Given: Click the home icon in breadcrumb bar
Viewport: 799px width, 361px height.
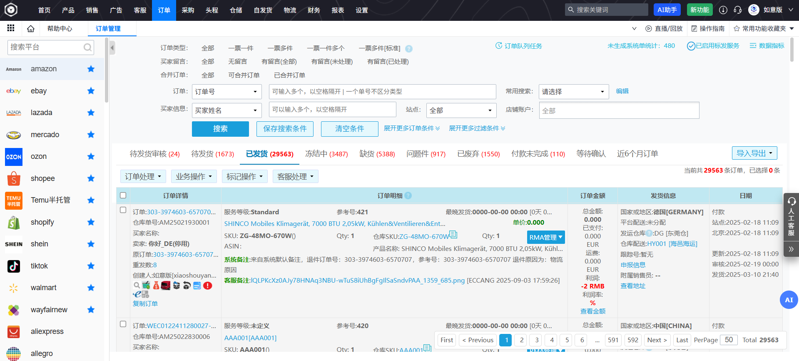Looking at the screenshot, I should (30, 29).
